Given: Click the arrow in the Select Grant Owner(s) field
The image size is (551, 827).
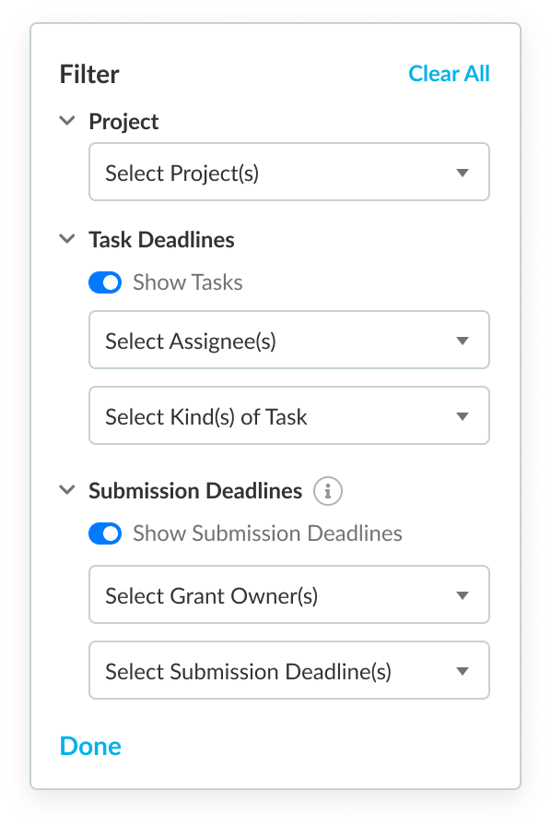Looking at the screenshot, I should coord(463,595).
